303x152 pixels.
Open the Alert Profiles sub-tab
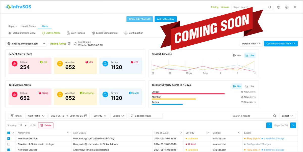pyautogui.click(x=76, y=33)
